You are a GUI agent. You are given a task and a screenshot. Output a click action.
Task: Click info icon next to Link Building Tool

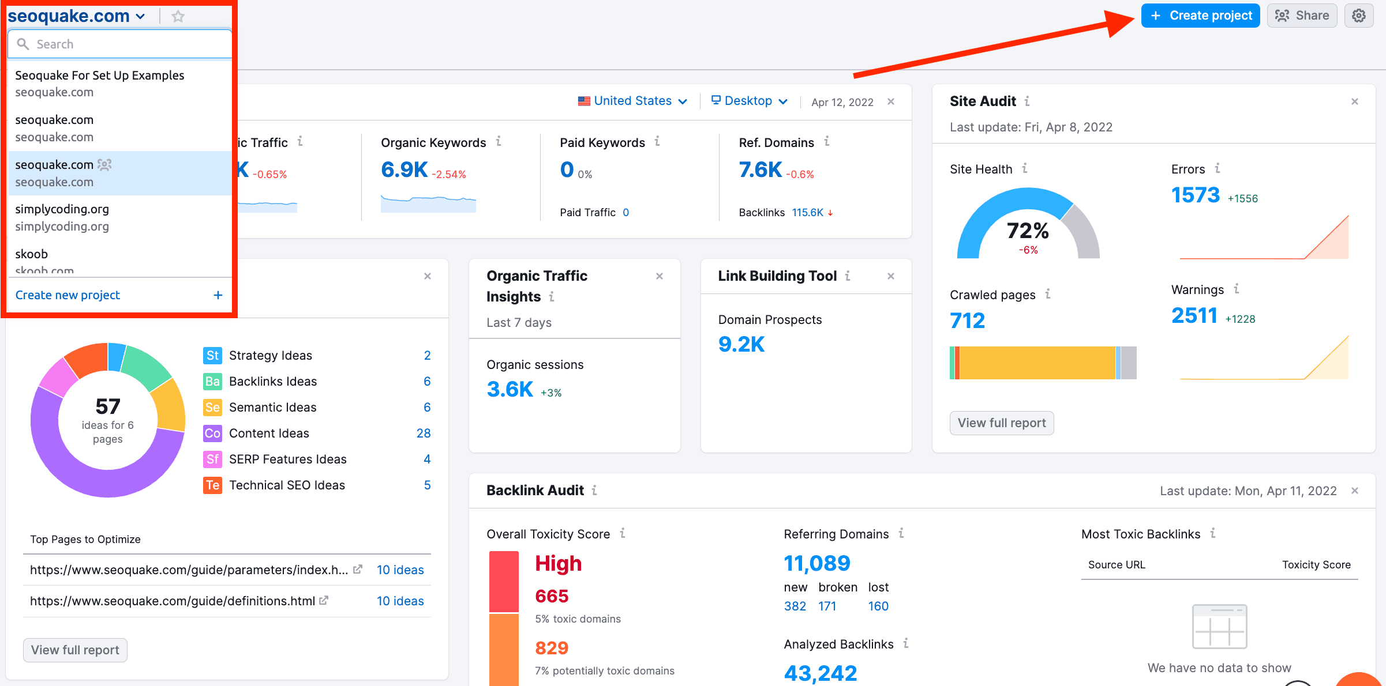[x=848, y=276]
